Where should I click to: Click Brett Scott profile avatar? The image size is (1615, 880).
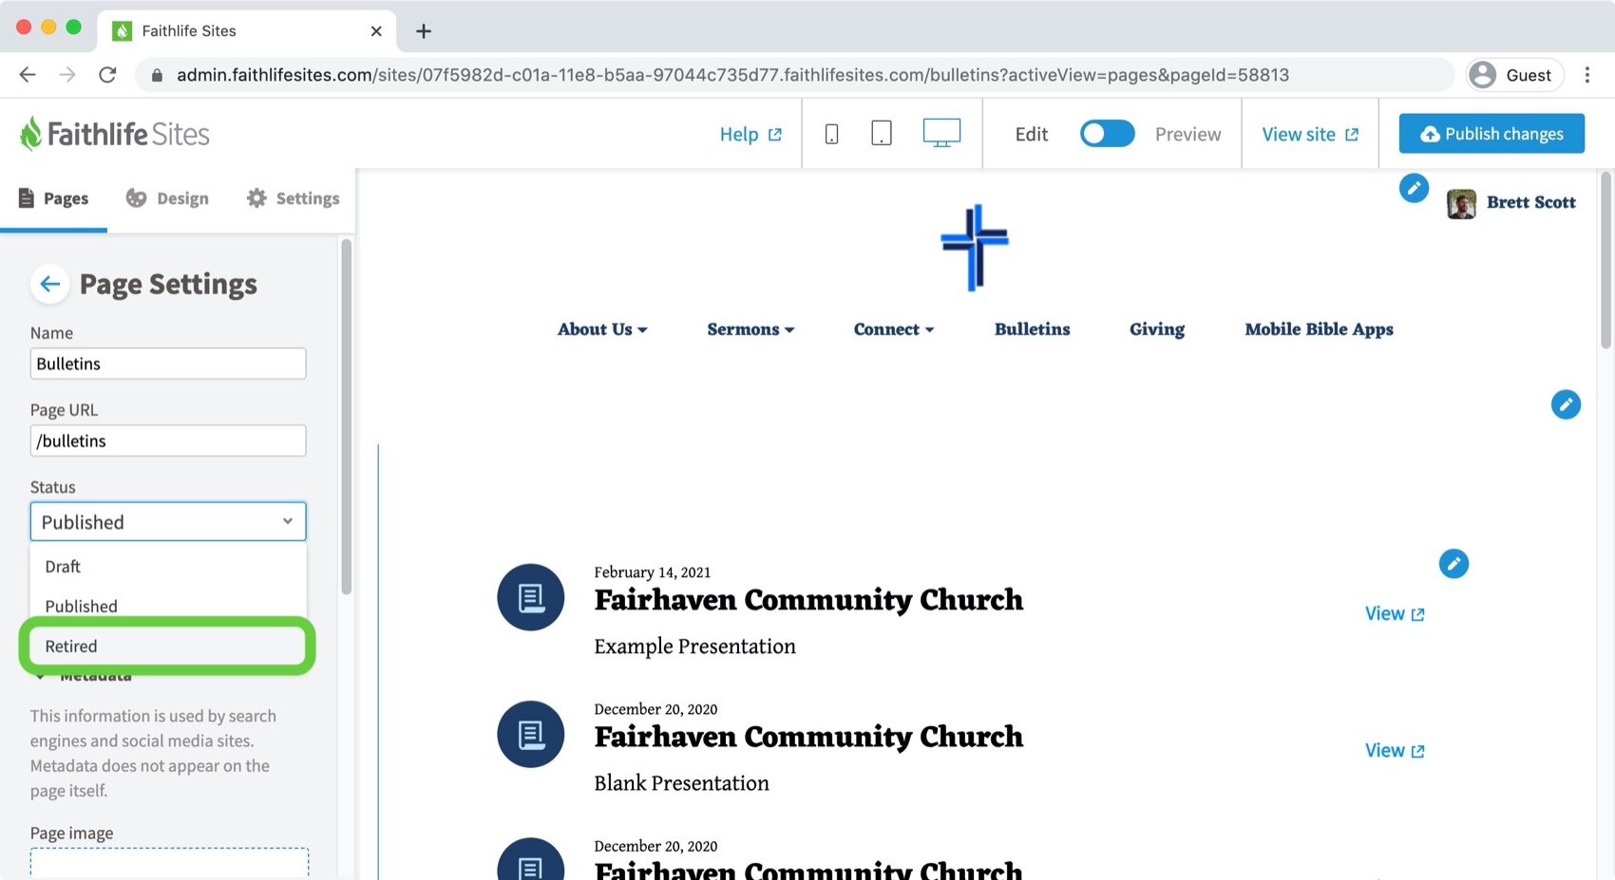(1461, 203)
